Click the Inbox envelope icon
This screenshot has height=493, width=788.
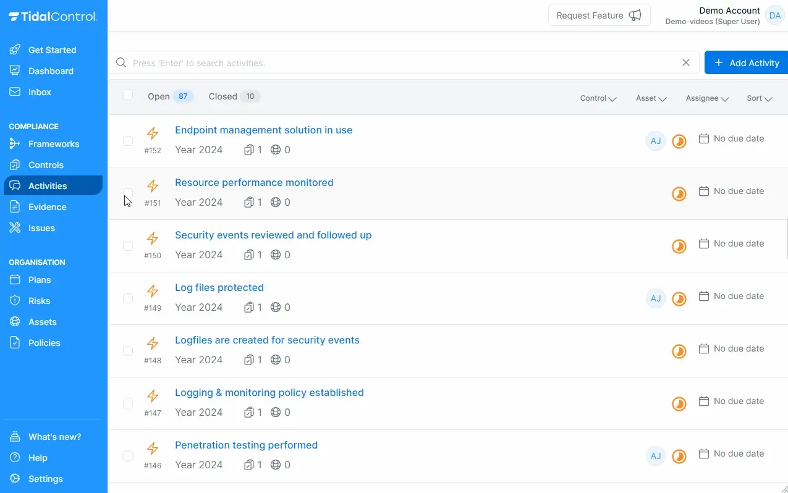click(15, 92)
